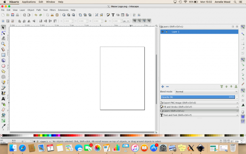Screen dimensions: 246x154
Task: Open the Object menu
Action: tap(31, 10)
